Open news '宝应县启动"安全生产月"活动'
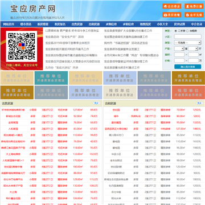The height and width of the screenshot is (205, 205). click(x=64, y=37)
